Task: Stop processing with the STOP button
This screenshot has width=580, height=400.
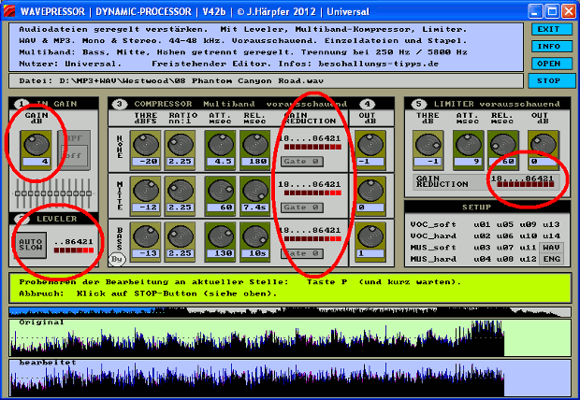Action: [x=552, y=80]
